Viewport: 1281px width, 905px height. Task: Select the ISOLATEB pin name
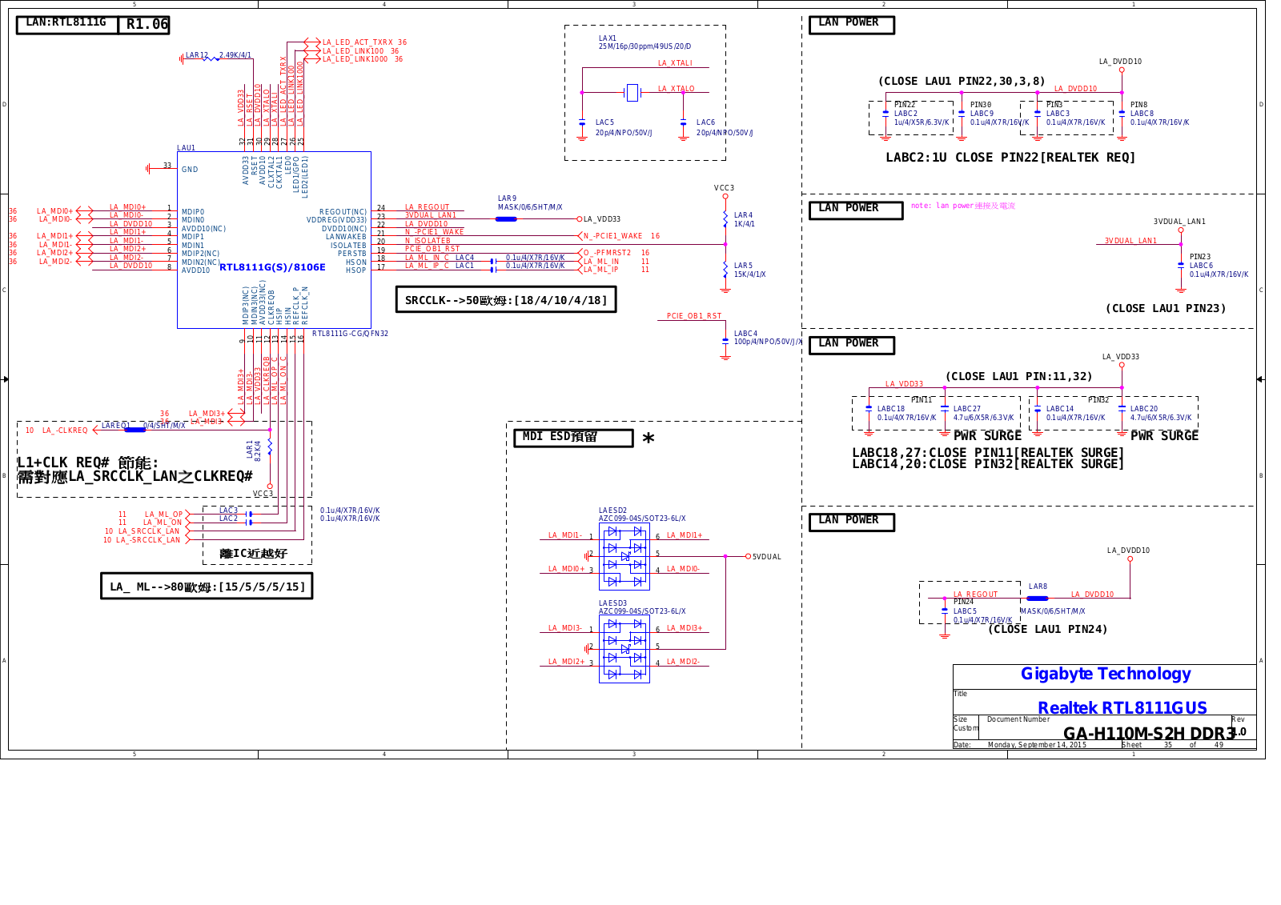click(348, 246)
